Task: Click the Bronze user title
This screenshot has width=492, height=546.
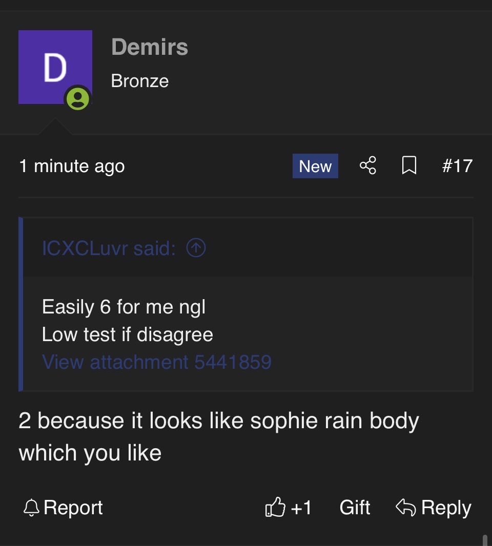Action: pos(140,81)
